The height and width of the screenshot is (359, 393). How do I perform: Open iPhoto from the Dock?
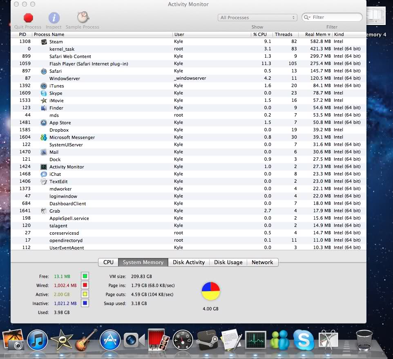coord(13,340)
